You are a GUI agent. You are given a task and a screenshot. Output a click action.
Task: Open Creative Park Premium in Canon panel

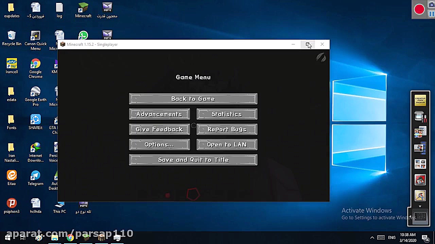click(420, 101)
